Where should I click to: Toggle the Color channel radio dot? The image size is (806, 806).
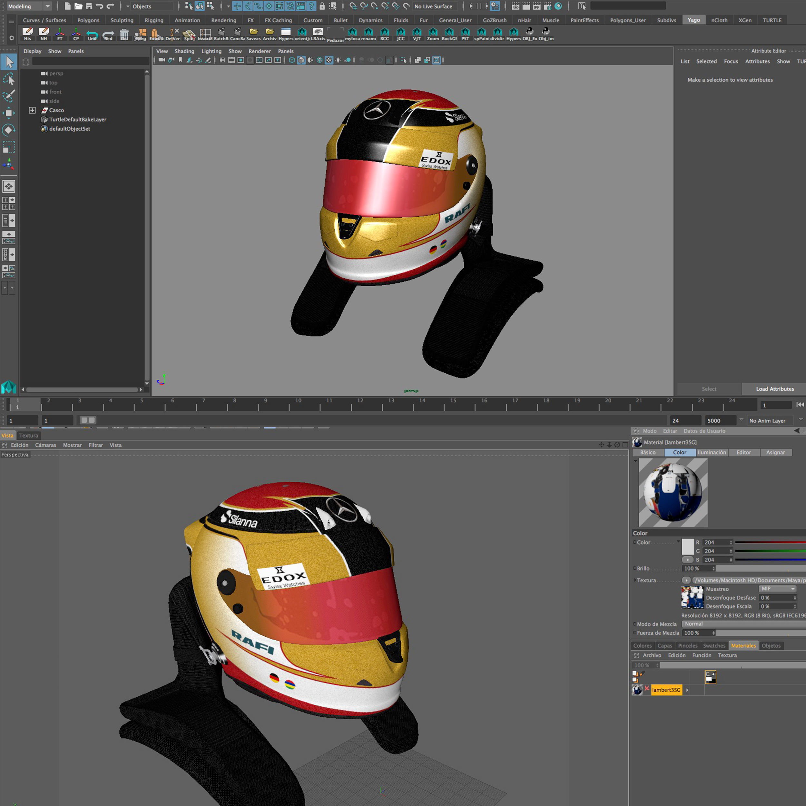point(634,542)
